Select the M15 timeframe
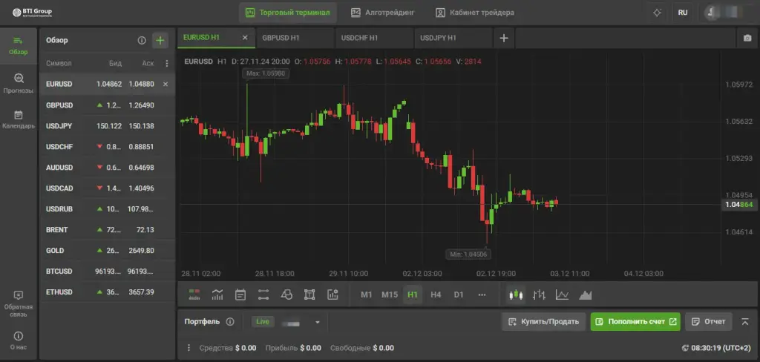The width and height of the screenshot is (760, 362). [390, 294]
